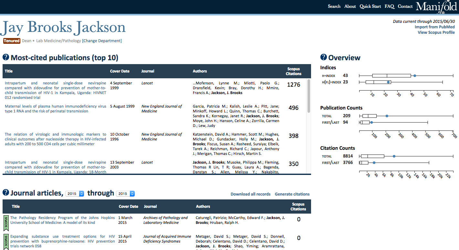This screenshot has height=250, width=459.
Task: Click Total publication count marker dot
Action: 387,116
